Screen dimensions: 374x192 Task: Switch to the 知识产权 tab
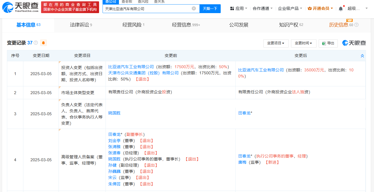click(x=291, y=25)
